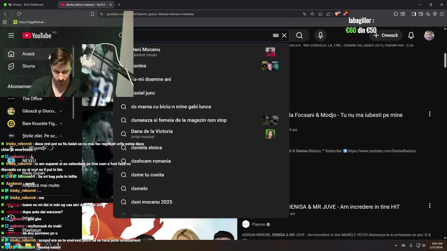The image size is (447, 251).
Task: Open YouTube notifications bell
Action: (x=411, y=35)
